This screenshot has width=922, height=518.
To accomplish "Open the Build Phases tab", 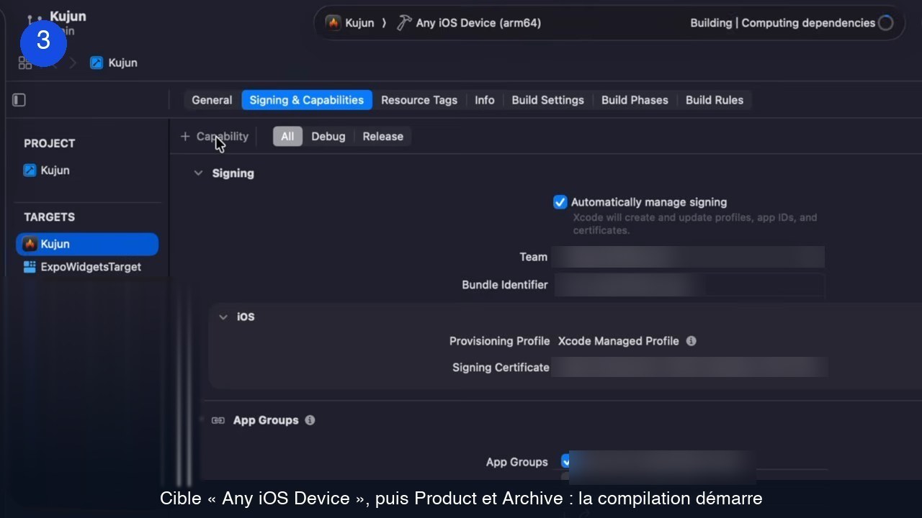I will tap(635, 100).
